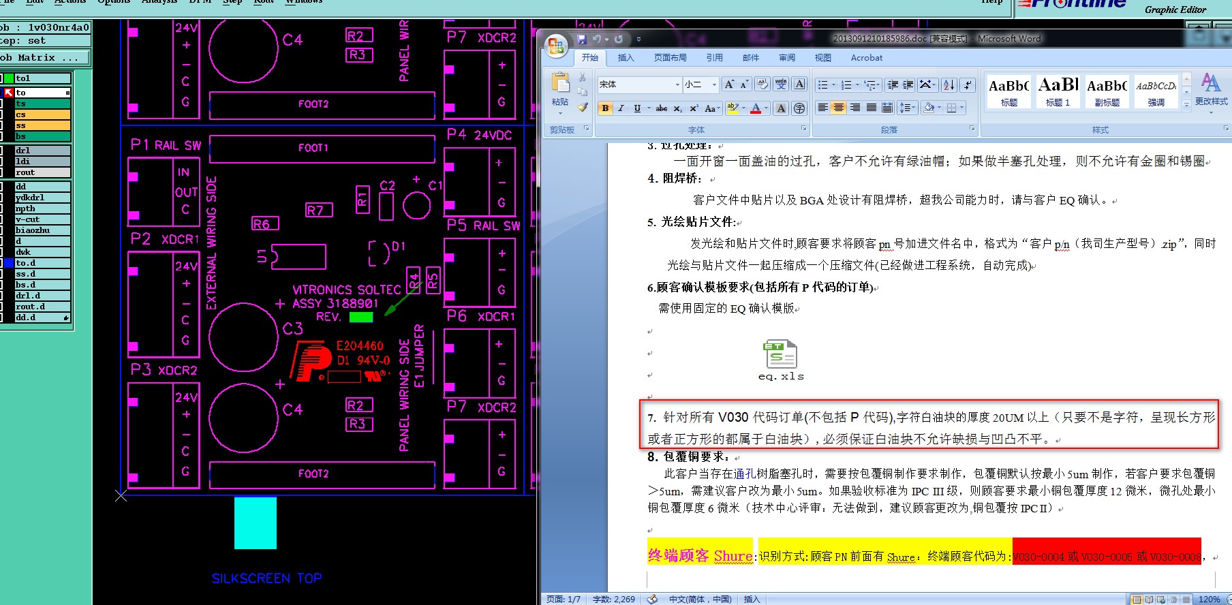Open the Font dialog launcher (字体)
The height and width of the screenshot is (605, 1232).
(x=803, y=129)
